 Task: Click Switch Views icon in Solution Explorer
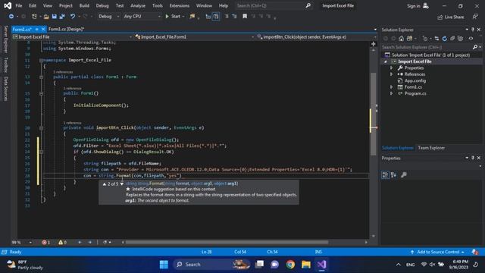pyautogui.click(x=409, y=39)
